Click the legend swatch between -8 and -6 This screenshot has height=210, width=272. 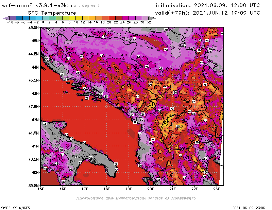point(19,18)
